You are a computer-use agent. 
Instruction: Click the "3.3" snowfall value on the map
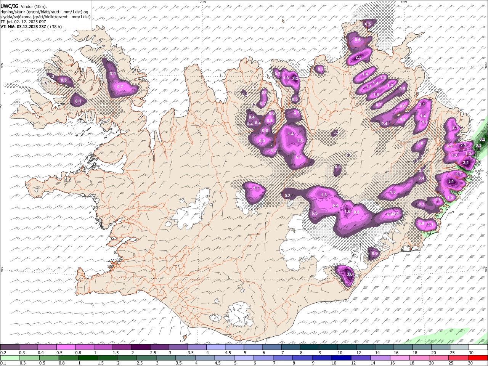click(295, 79)
